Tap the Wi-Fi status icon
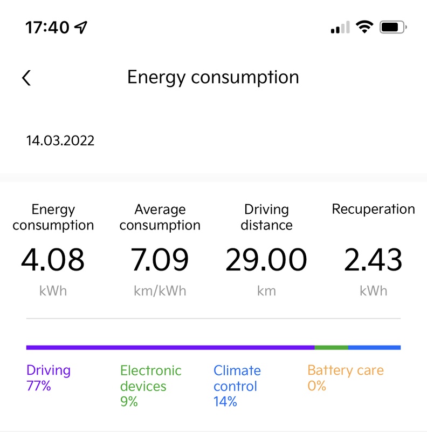This screenshot has height=432, width=427. coord(365,26)
